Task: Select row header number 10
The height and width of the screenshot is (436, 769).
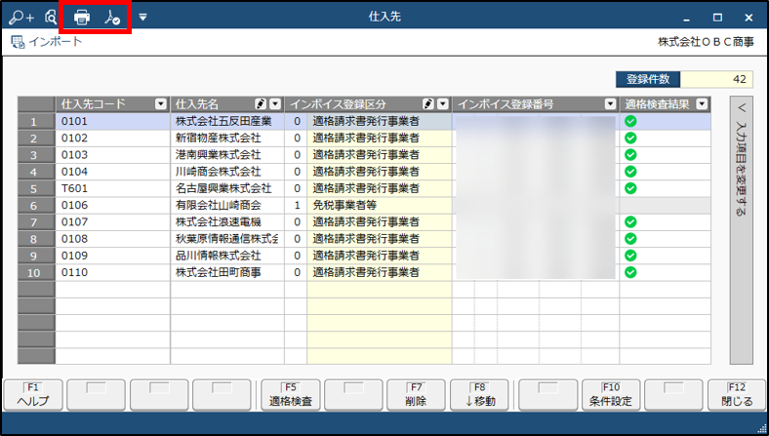Action: point(36,273)
